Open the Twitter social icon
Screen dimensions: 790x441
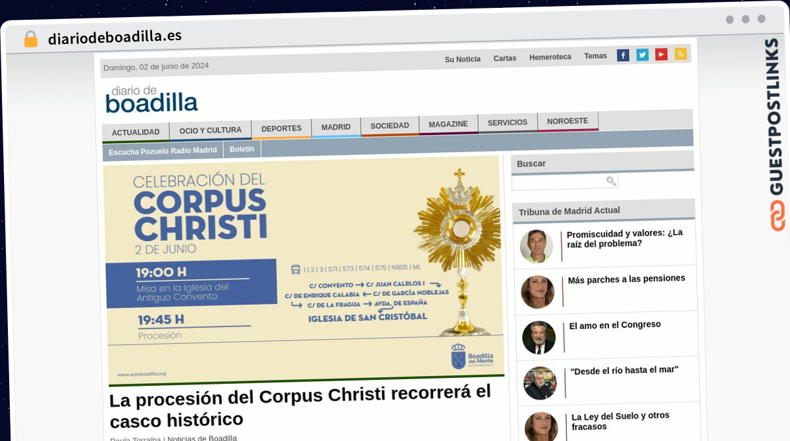tap(642, 55)
